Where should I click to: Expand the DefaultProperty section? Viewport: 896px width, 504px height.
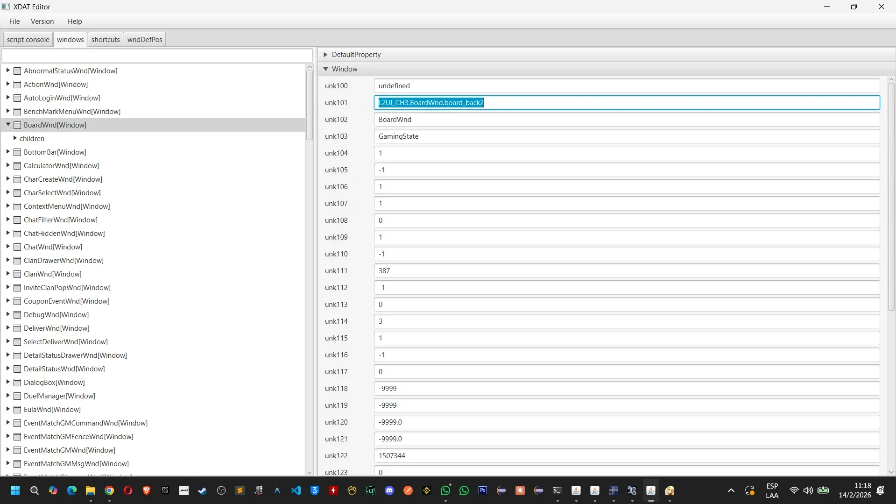325,55
